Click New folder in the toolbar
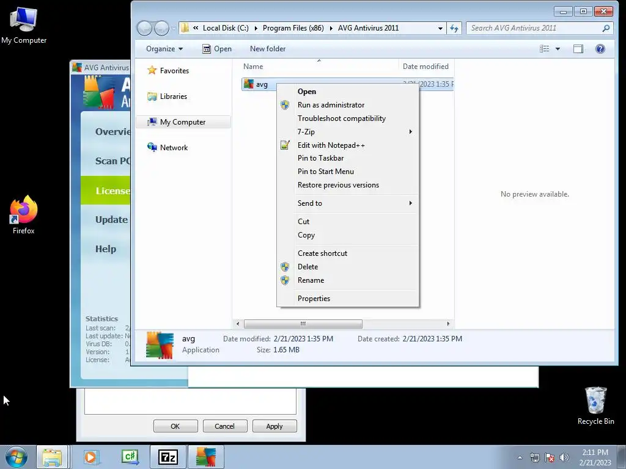 (x=268, y=49)
